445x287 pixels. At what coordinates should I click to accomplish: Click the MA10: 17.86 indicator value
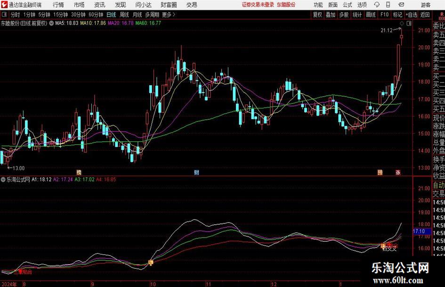[93, 23]
